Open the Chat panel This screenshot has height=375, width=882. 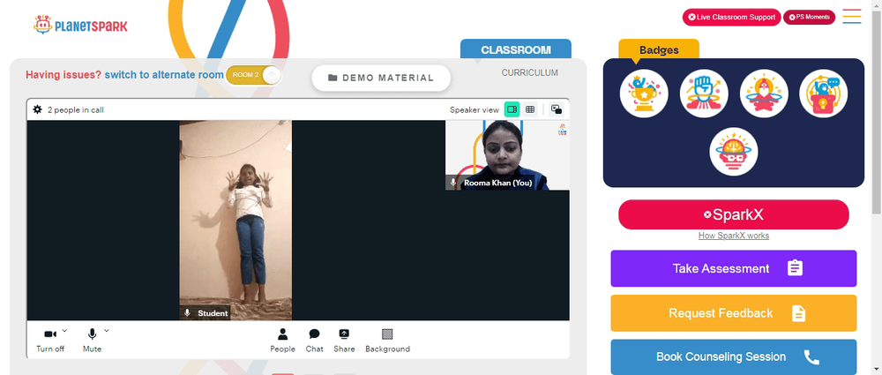pyautogui.click(x=315, y=340)
